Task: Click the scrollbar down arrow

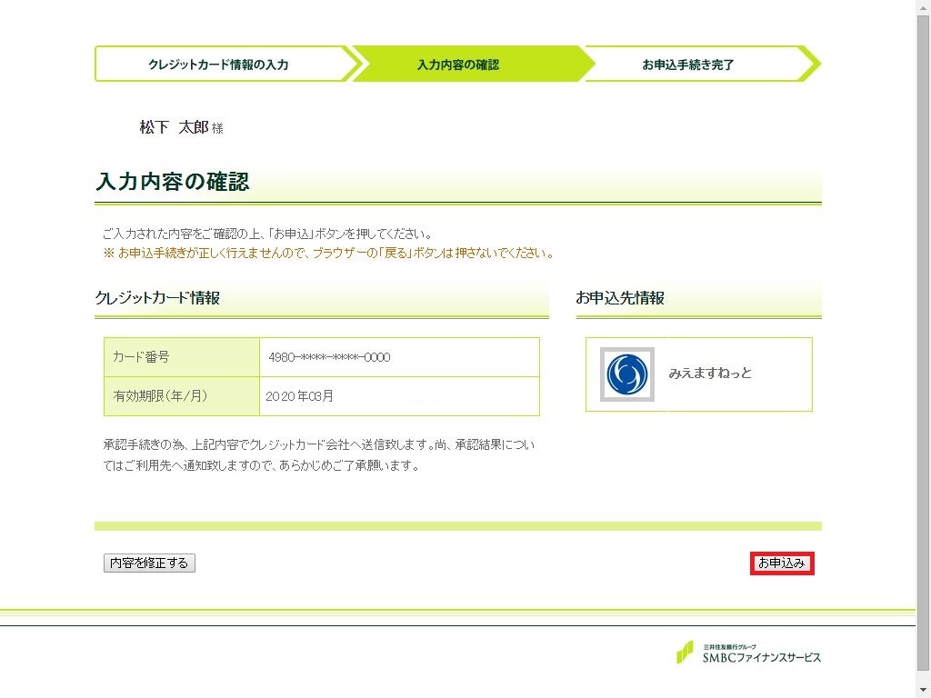Action: (923, 691)
